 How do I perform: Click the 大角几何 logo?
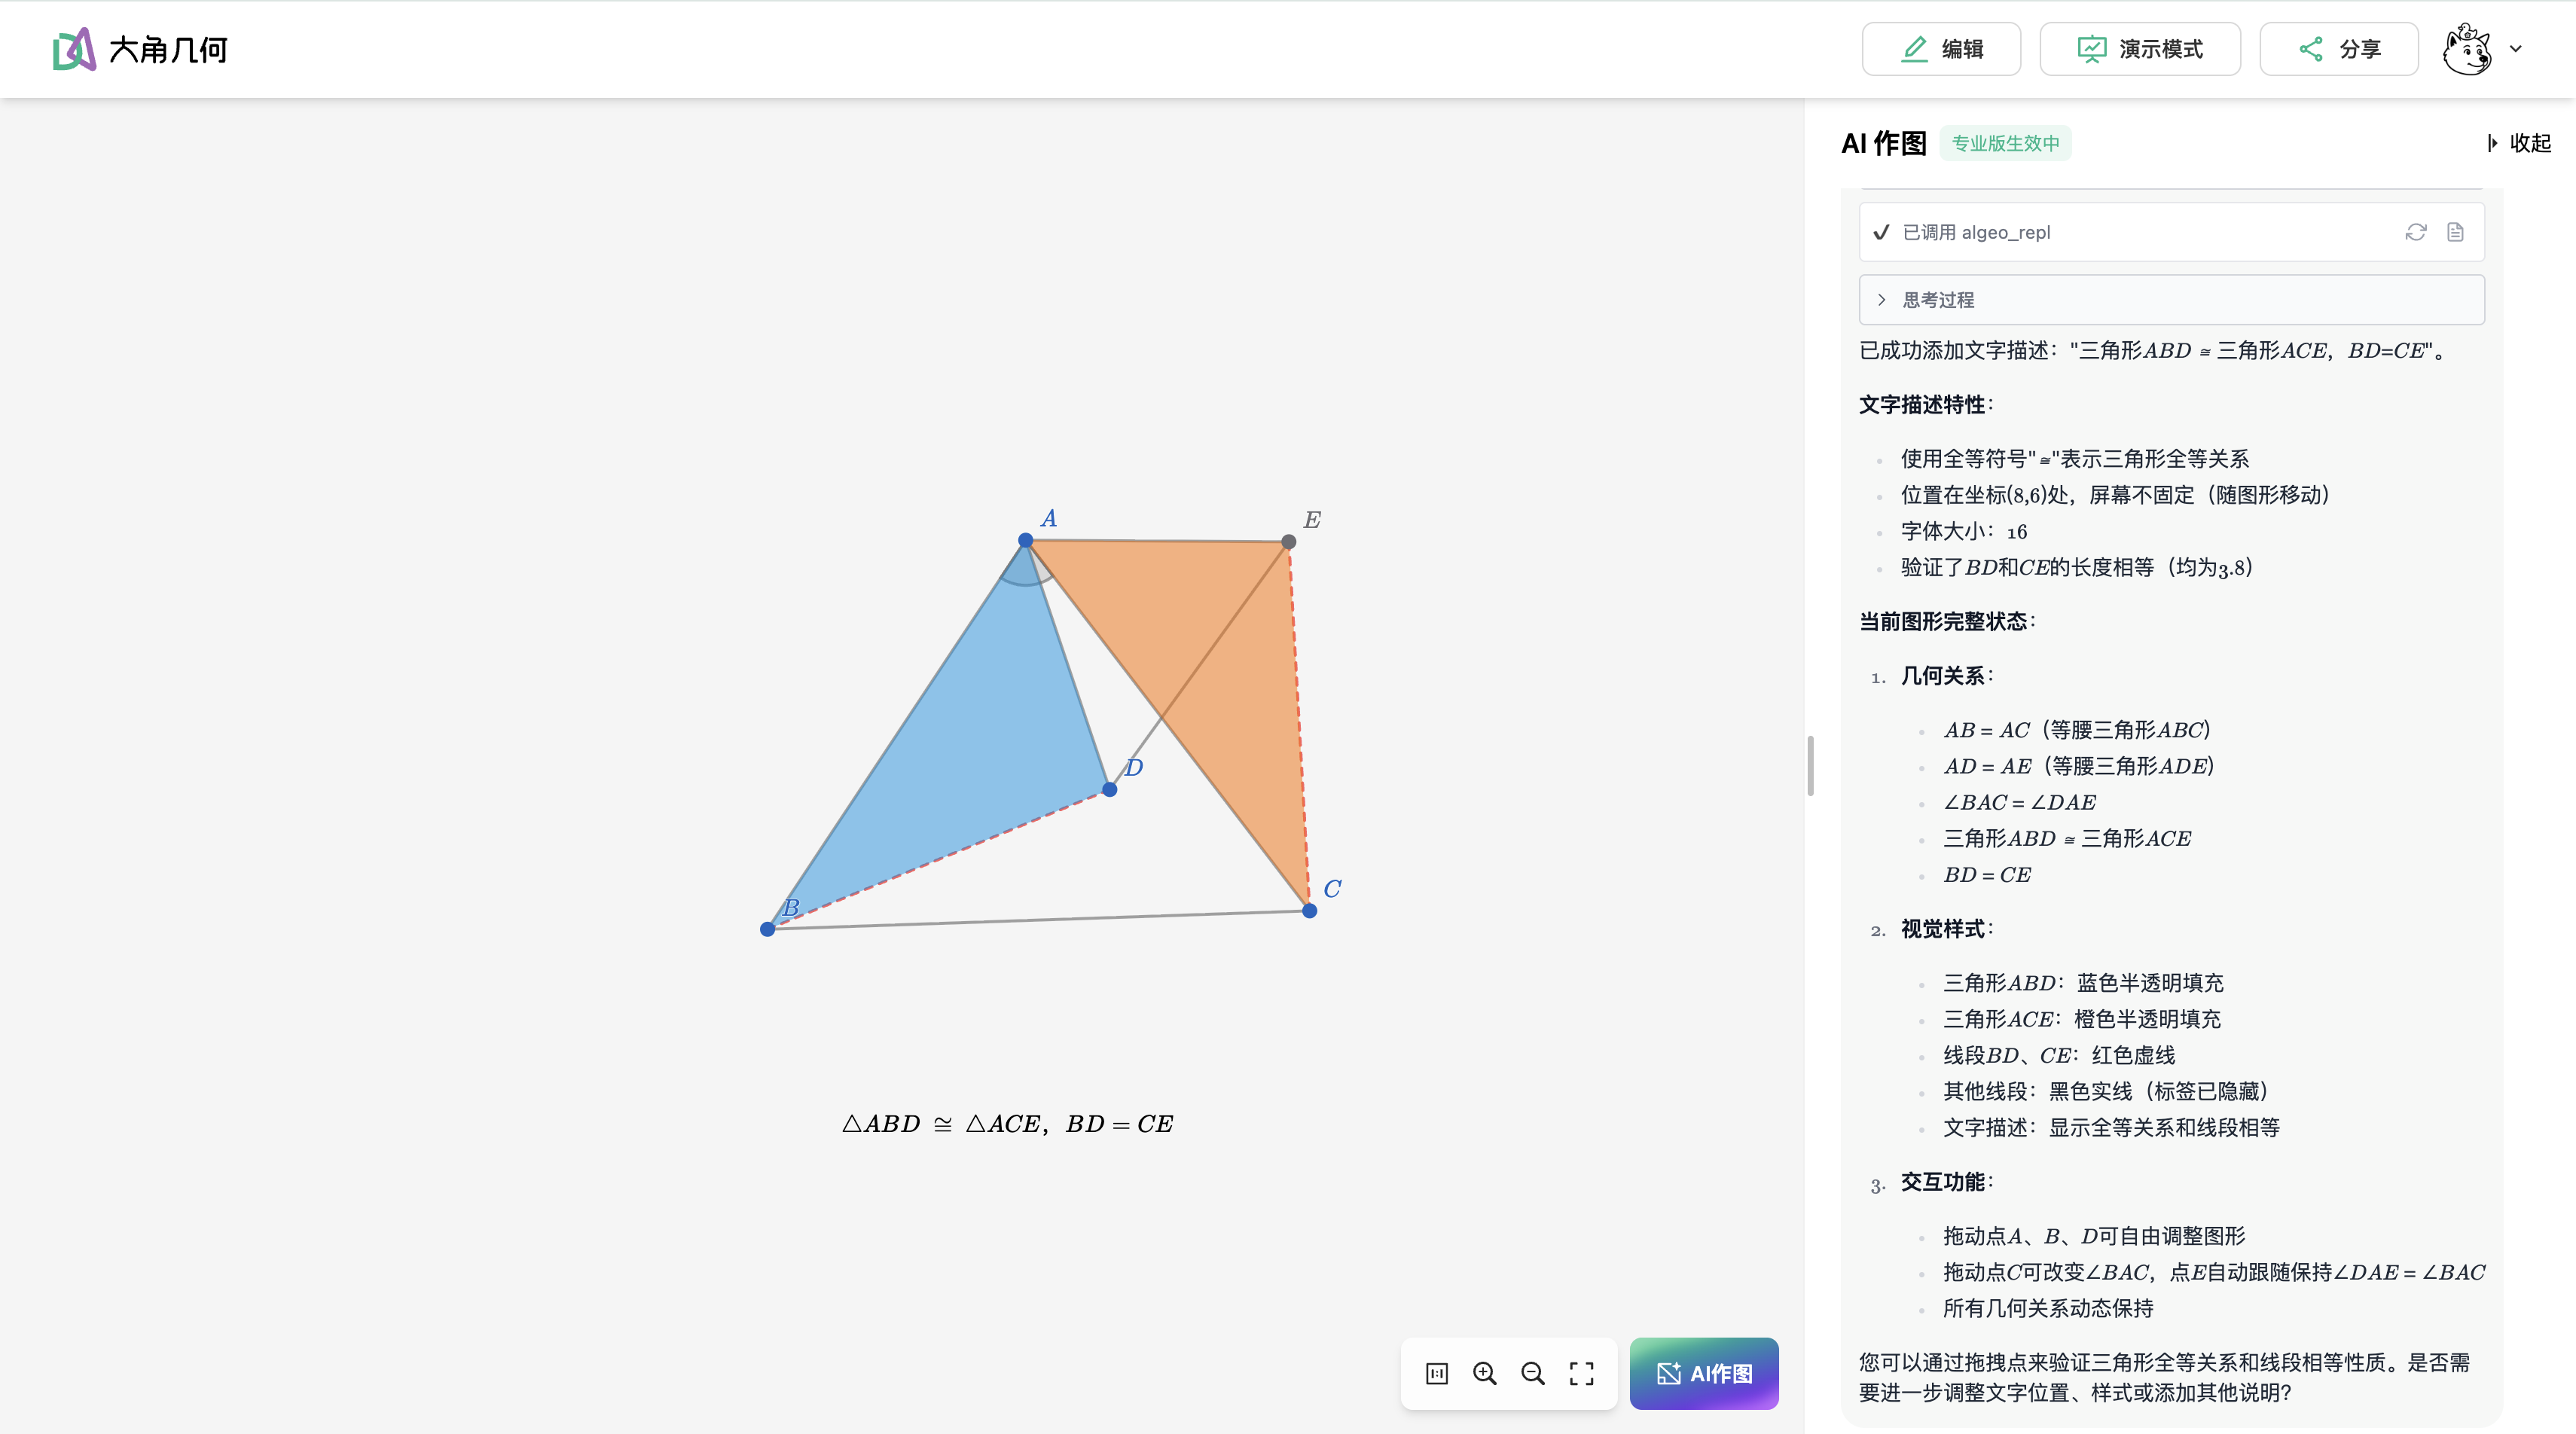pos(140,49)
